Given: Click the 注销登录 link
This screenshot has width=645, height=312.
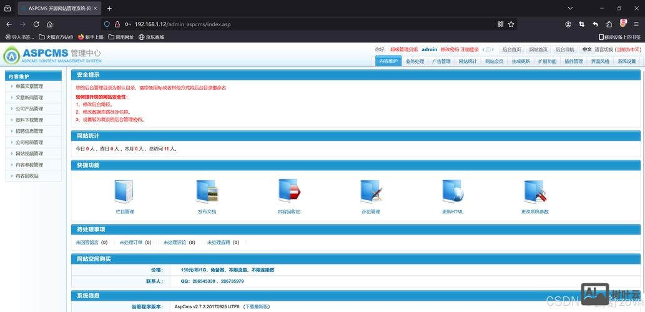Looking at the screenshot, I should (470, 49).
